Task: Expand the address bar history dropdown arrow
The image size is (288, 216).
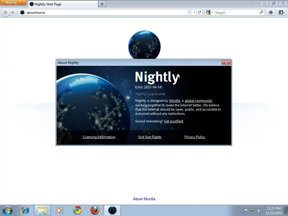Action: (x=194, y=12)
